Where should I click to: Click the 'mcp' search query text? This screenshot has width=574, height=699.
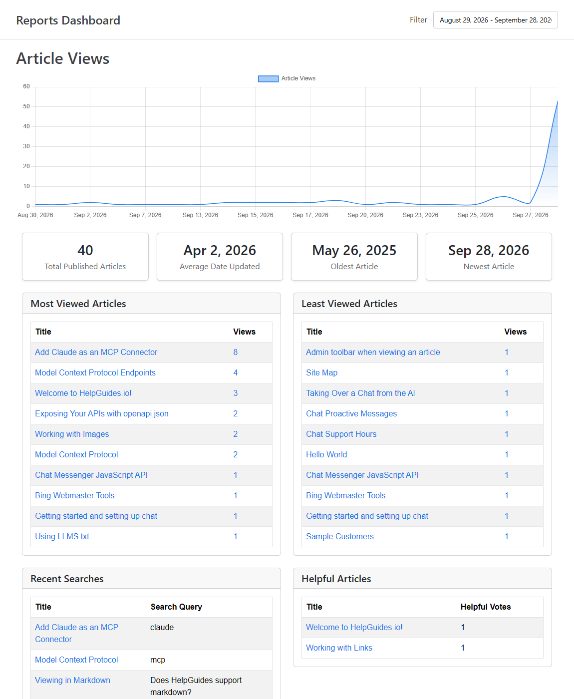coord(158,660)
